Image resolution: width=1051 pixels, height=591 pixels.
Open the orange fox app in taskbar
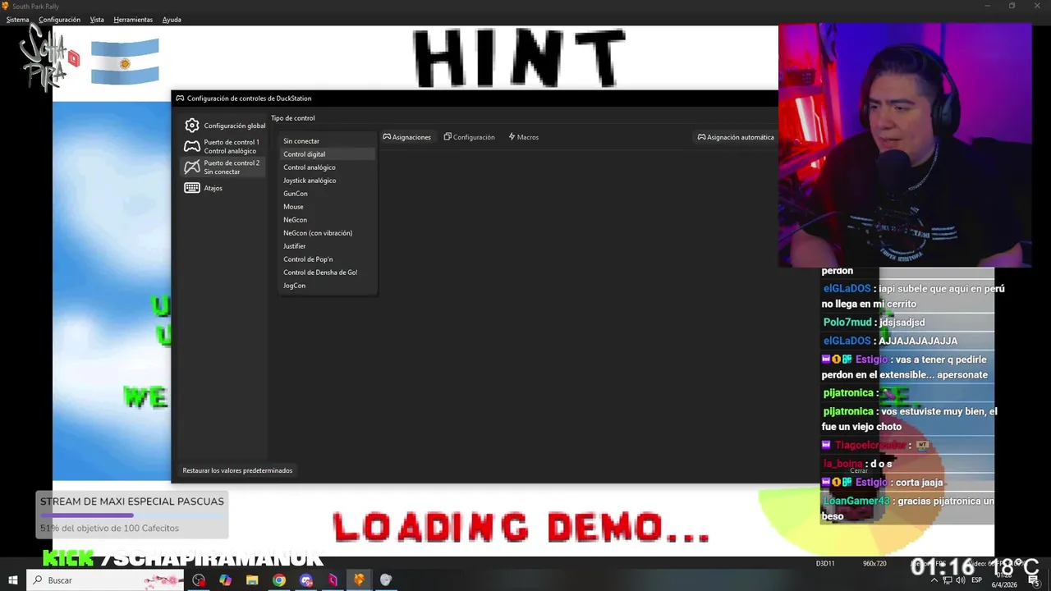[x=359, y=580]
